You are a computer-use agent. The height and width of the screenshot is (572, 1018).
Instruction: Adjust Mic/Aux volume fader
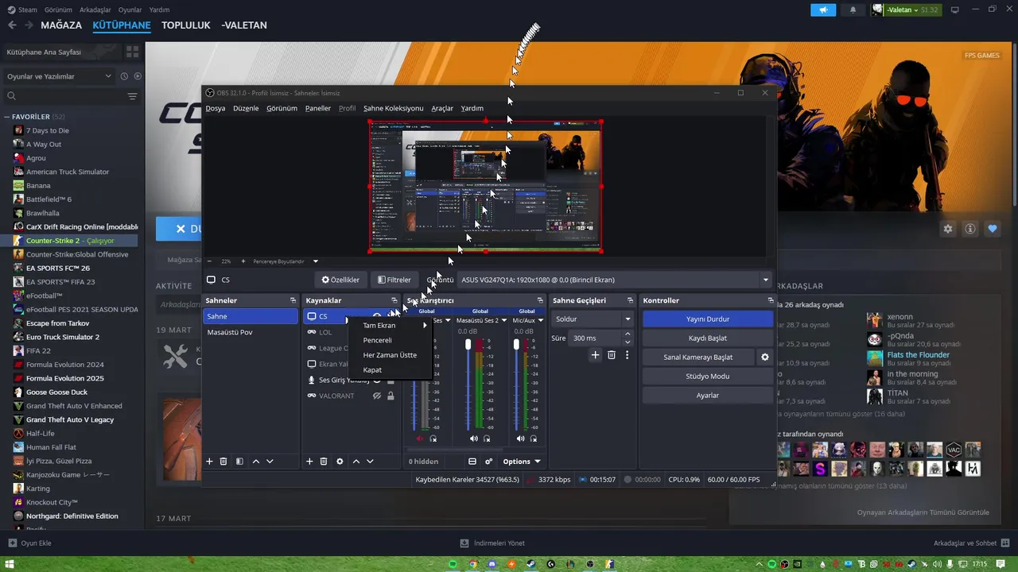516,344
